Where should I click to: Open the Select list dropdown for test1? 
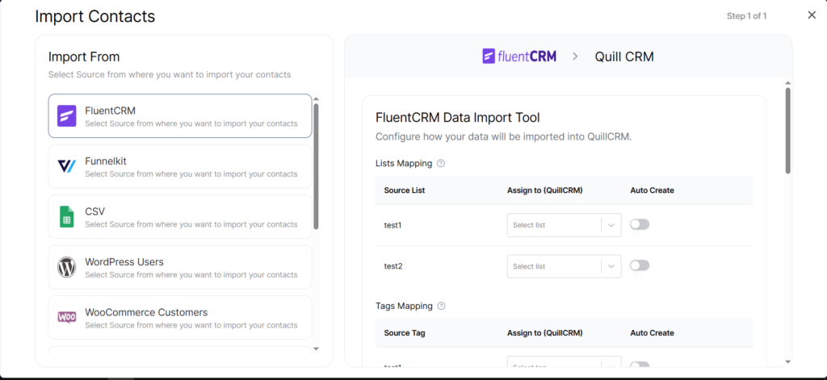[x=564, y=225]
